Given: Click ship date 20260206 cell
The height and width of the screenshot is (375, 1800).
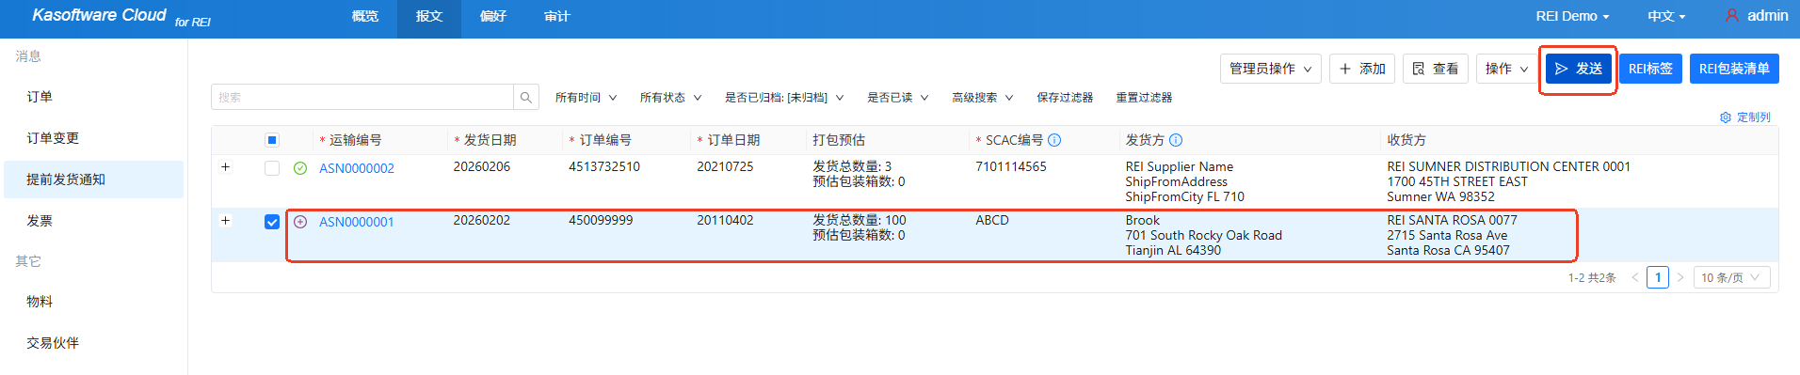Looking at the screenshot, I should 482,166.
